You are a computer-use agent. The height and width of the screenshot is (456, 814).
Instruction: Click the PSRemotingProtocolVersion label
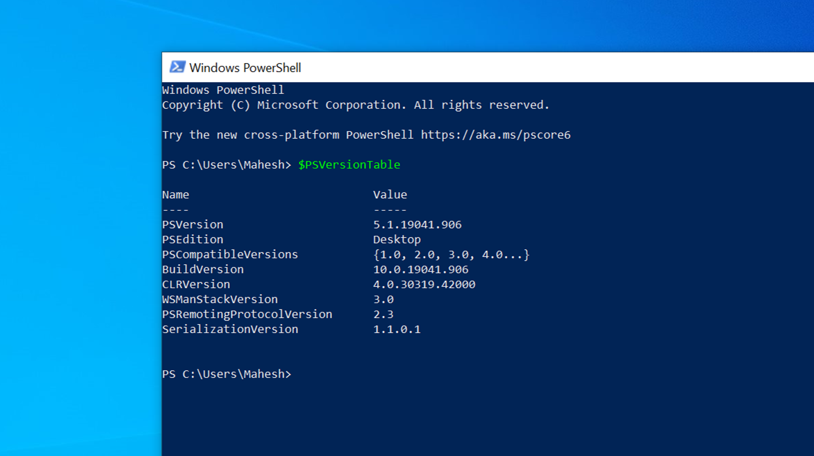[247, 314]
